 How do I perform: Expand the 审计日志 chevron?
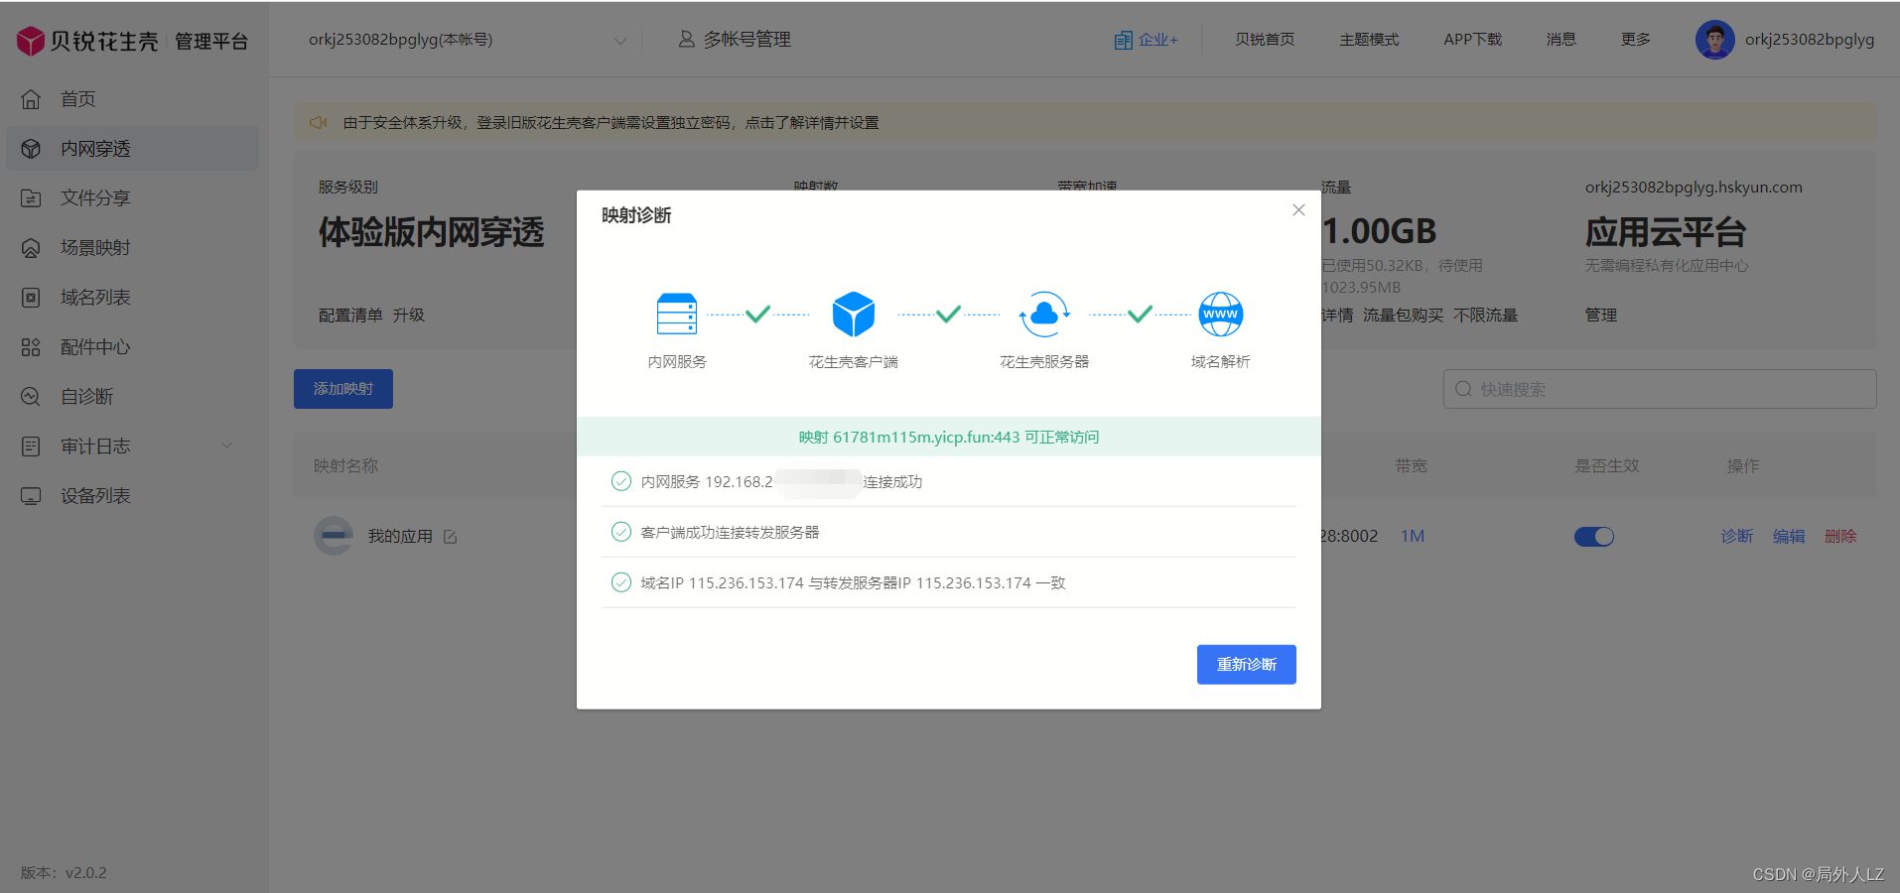pyautogui.click(x=227, y=446)
